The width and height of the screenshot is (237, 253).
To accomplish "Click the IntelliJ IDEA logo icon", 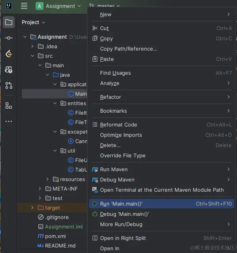I will click(9, 6).
